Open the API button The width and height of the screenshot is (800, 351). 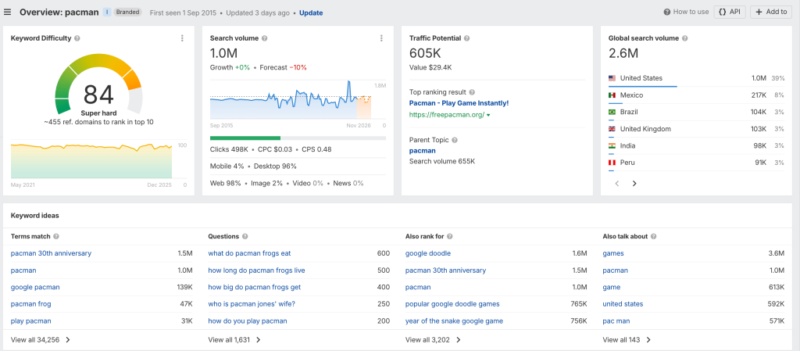(730, 12)
